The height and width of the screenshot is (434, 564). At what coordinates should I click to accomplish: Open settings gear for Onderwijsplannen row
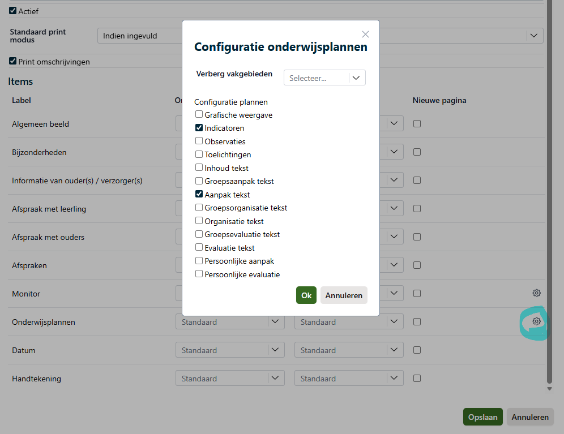[536, 321]
